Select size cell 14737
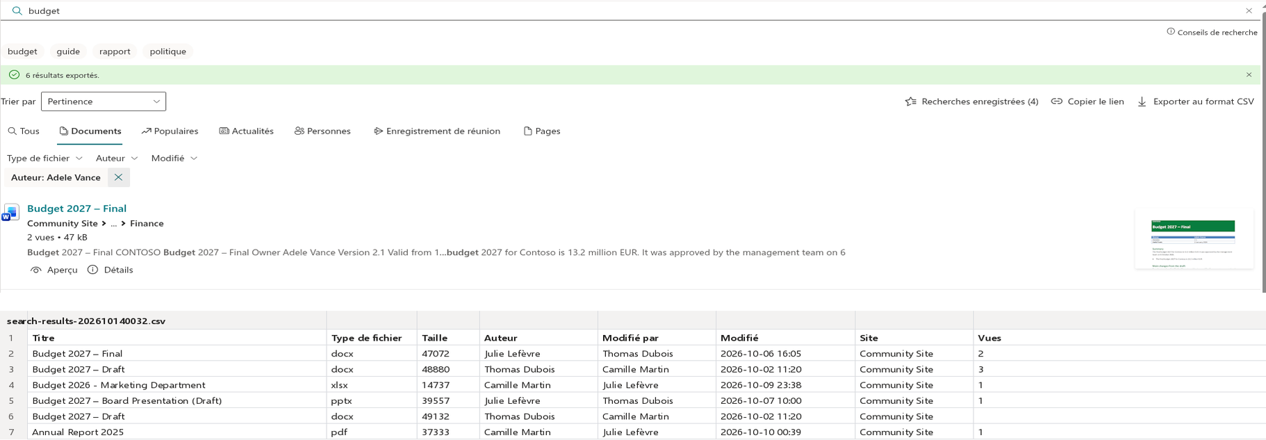Viewport: 1266px width, 440px height. [x=448, y=385]
